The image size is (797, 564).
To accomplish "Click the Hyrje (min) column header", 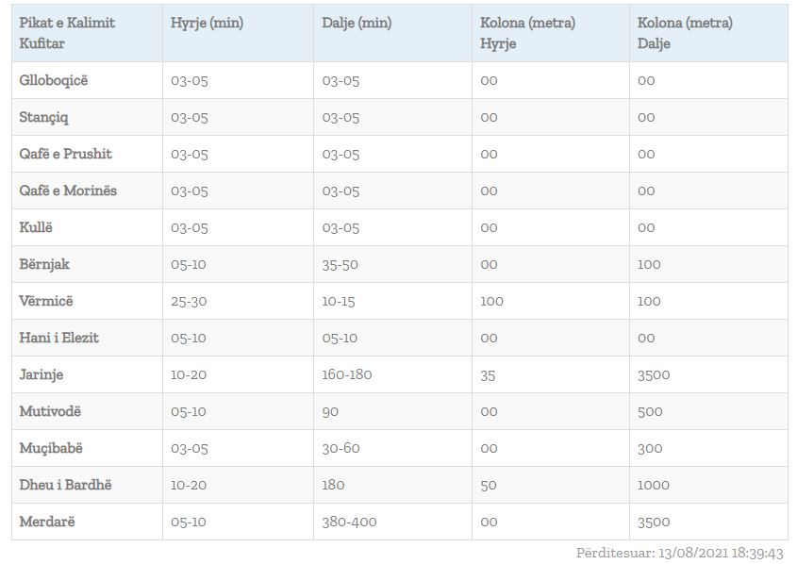I will tap(207, 24).
